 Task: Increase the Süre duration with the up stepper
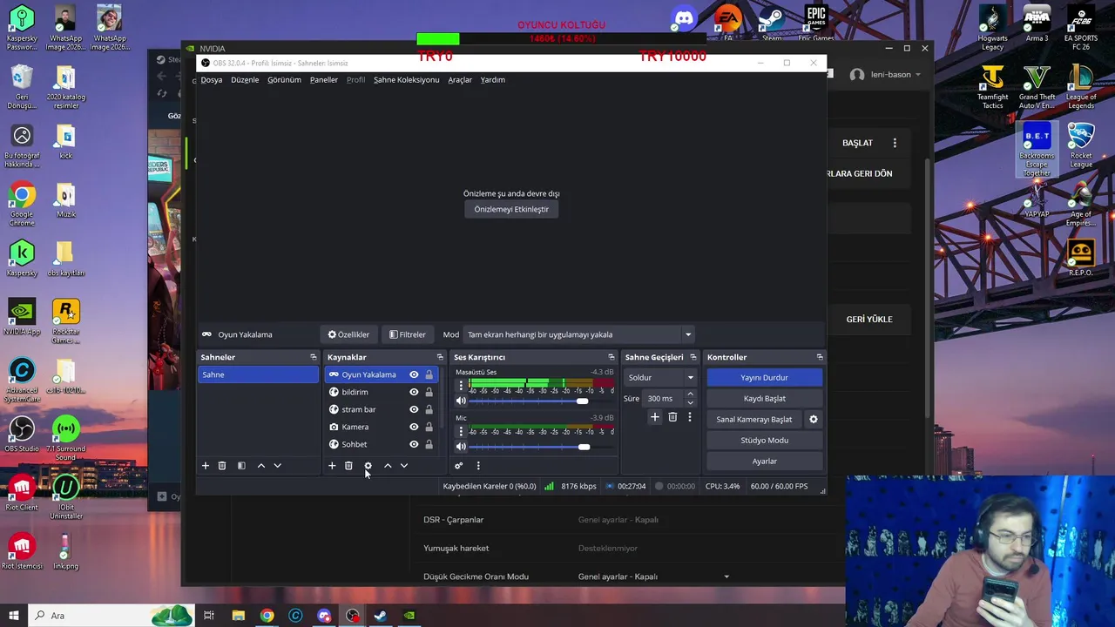pos(690,394)
